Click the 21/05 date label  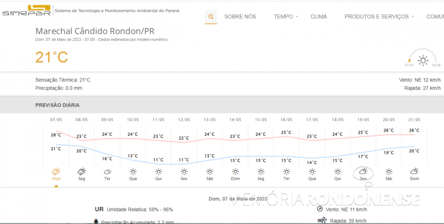[x=414, y=119]
